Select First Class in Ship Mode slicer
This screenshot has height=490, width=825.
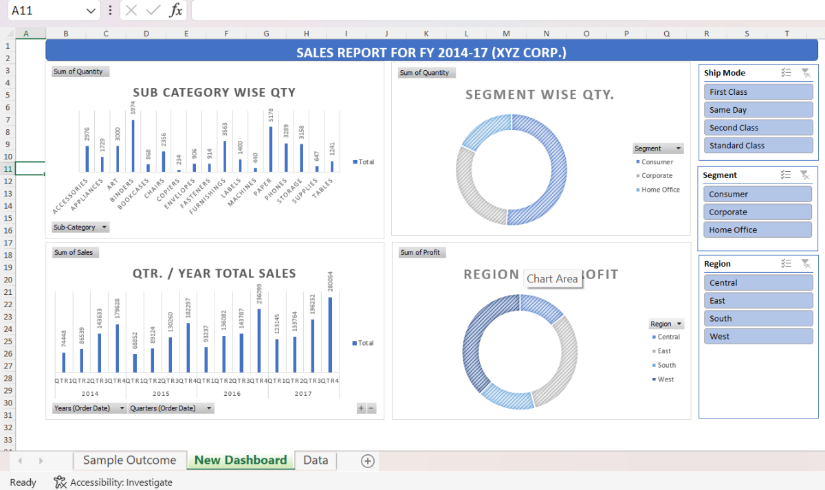tap(758, 92)
